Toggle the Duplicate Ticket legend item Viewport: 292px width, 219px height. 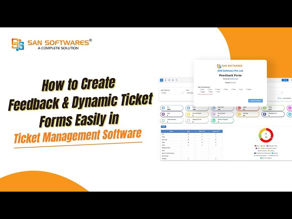pyautogui.click(x=272, y=146)
